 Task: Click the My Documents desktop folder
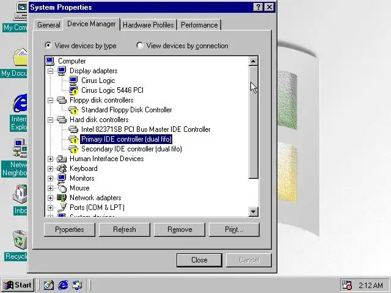click(x=20, y=57)
